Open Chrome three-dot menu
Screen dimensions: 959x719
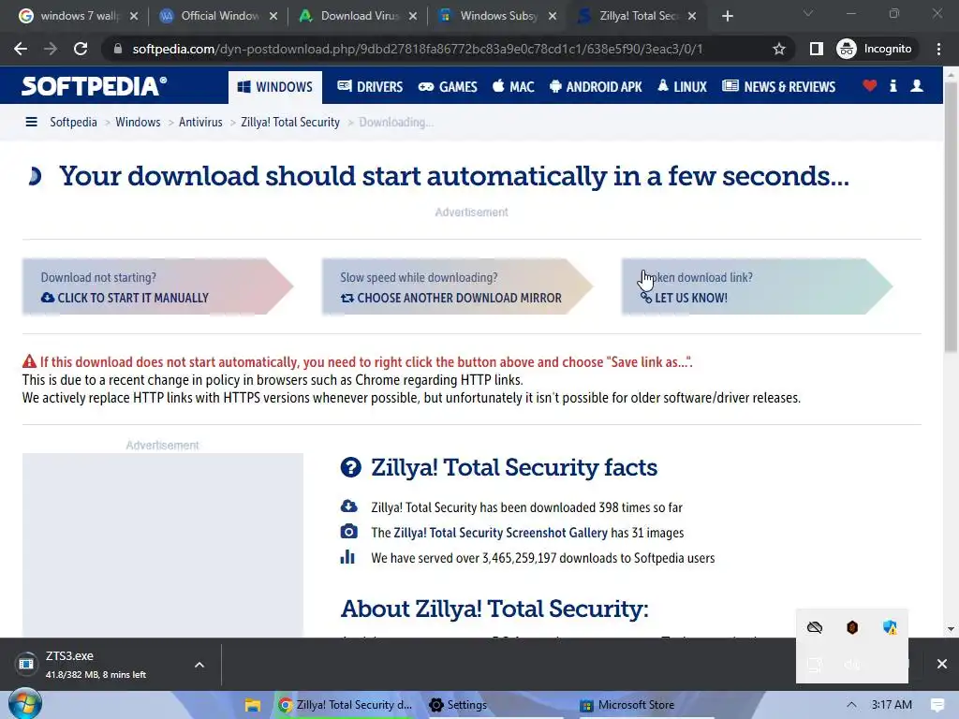[x=938, y=49]
